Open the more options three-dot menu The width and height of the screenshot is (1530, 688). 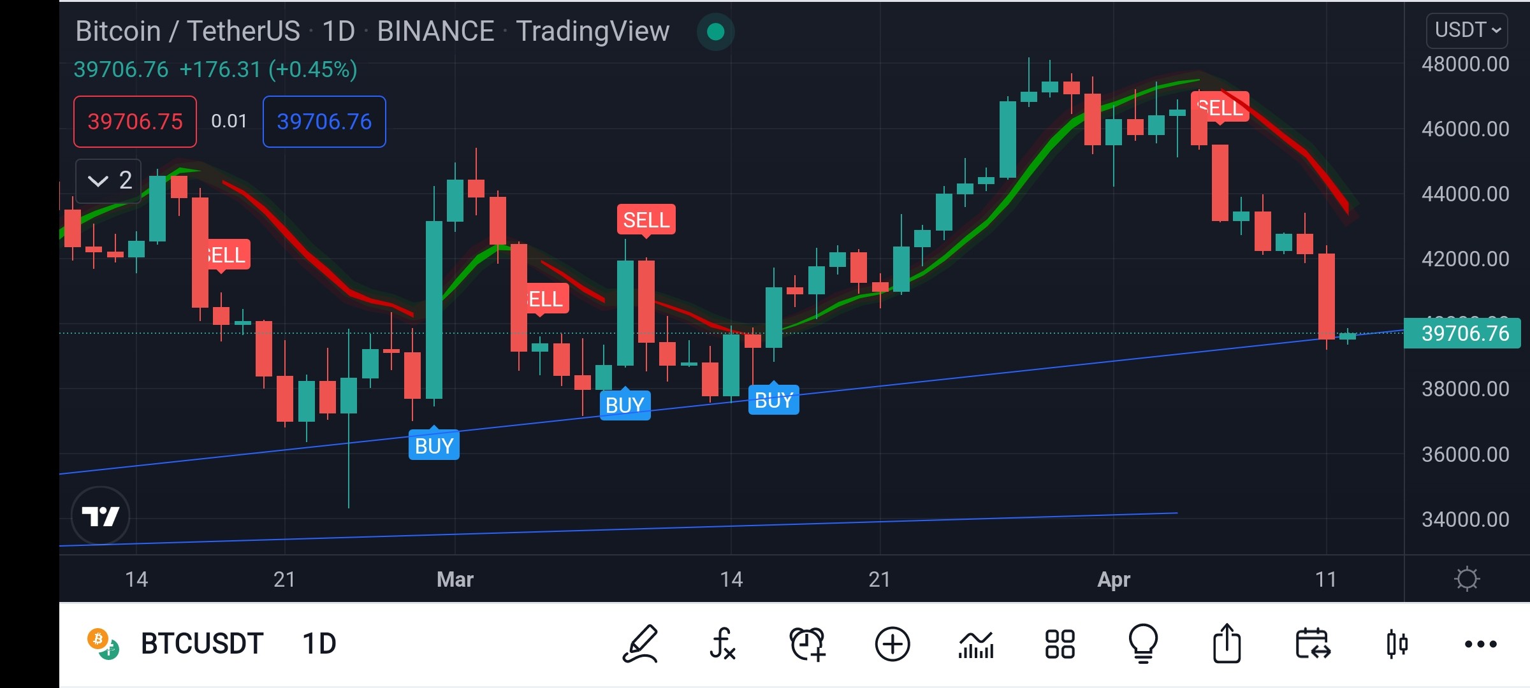[1480, 644]
